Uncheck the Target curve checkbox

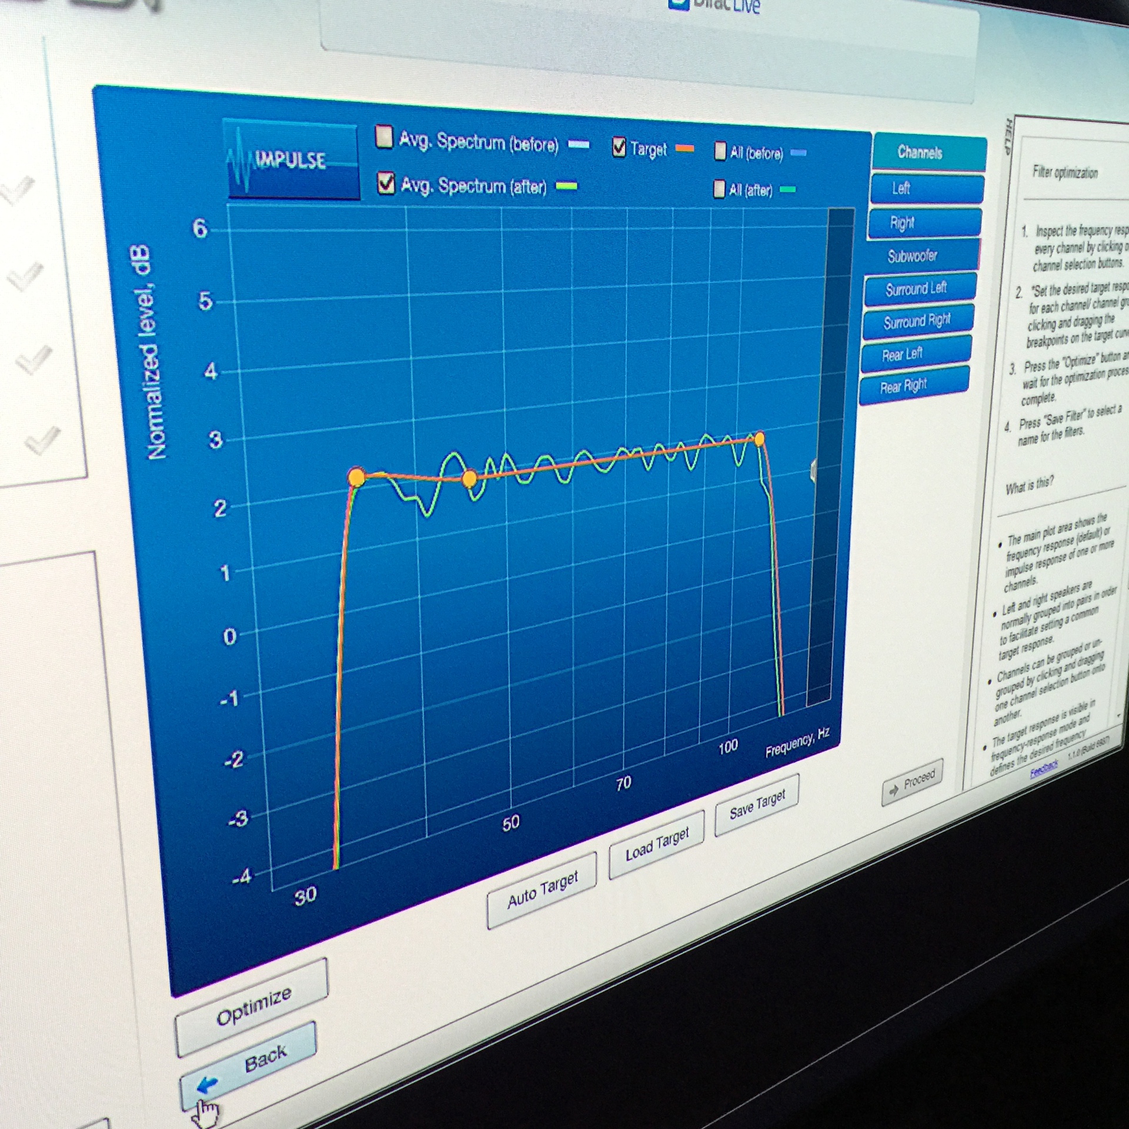click(619, 147)
